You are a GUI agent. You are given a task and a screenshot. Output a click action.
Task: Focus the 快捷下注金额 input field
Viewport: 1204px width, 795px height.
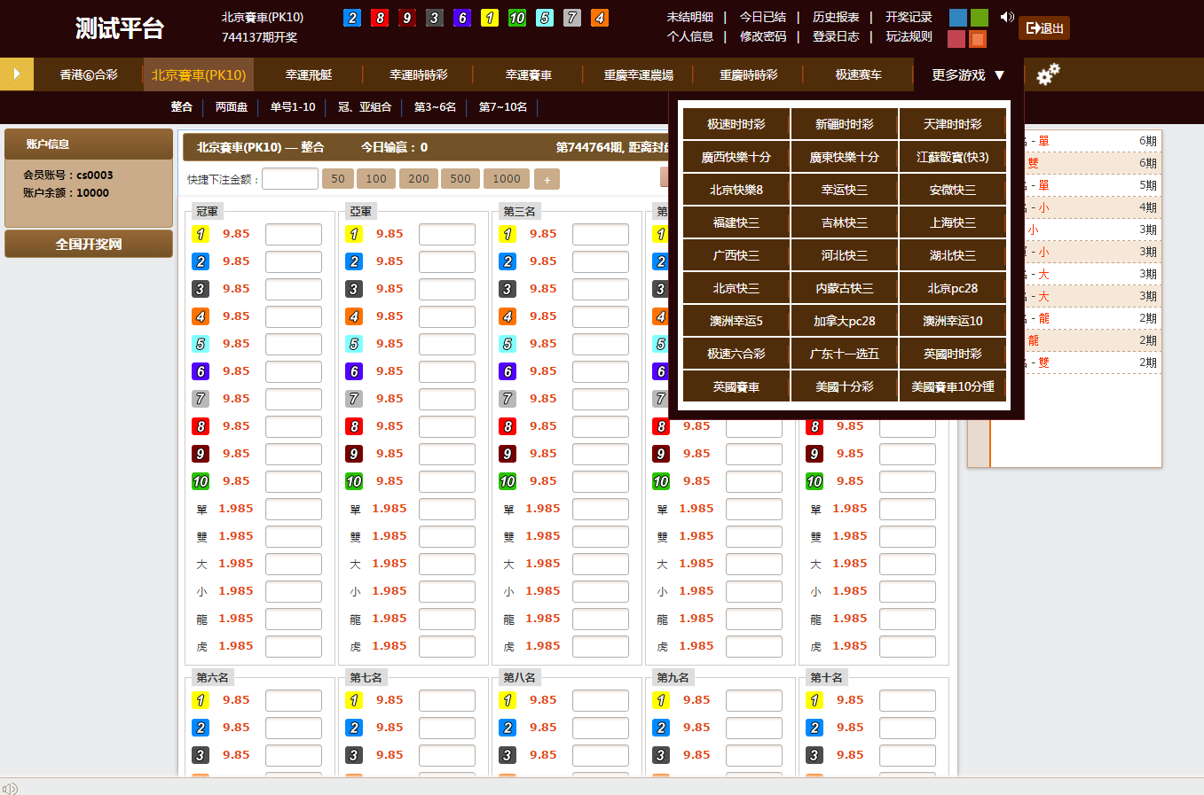(x=290, y=179)
